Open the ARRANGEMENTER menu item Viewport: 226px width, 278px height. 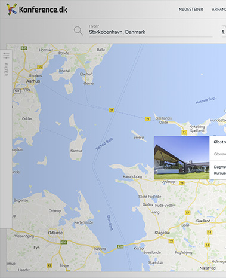click(219, 10)
